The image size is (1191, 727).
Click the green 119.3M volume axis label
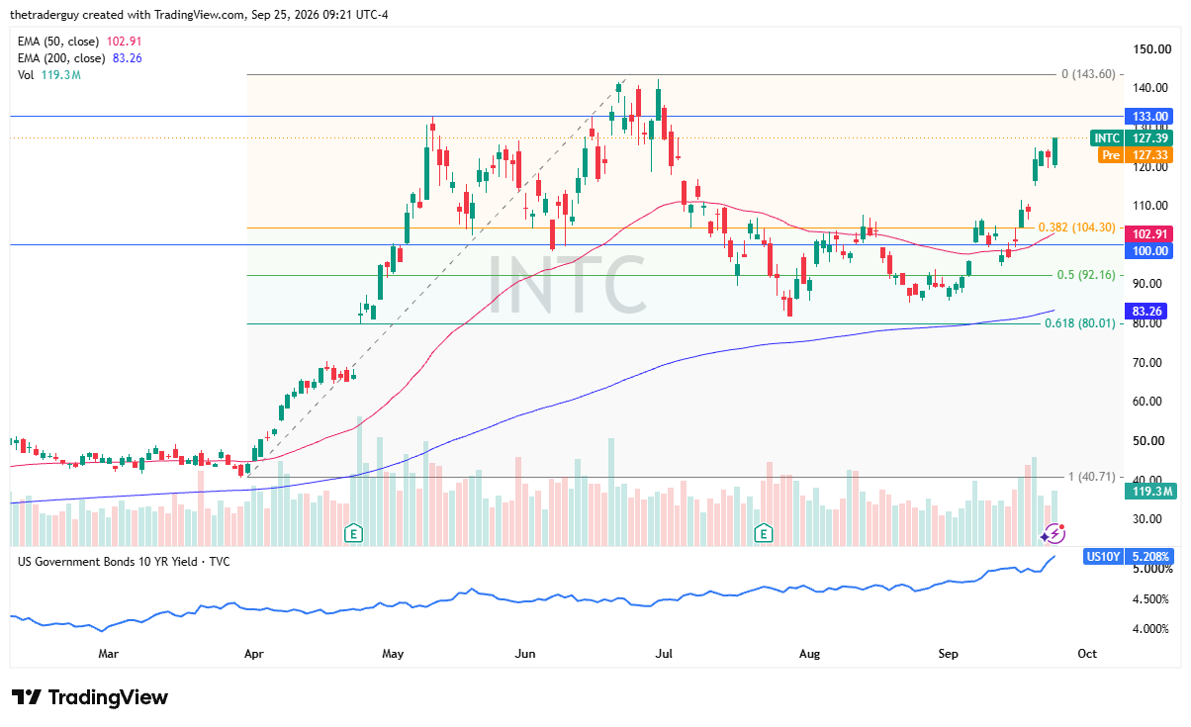point(1151,490)
